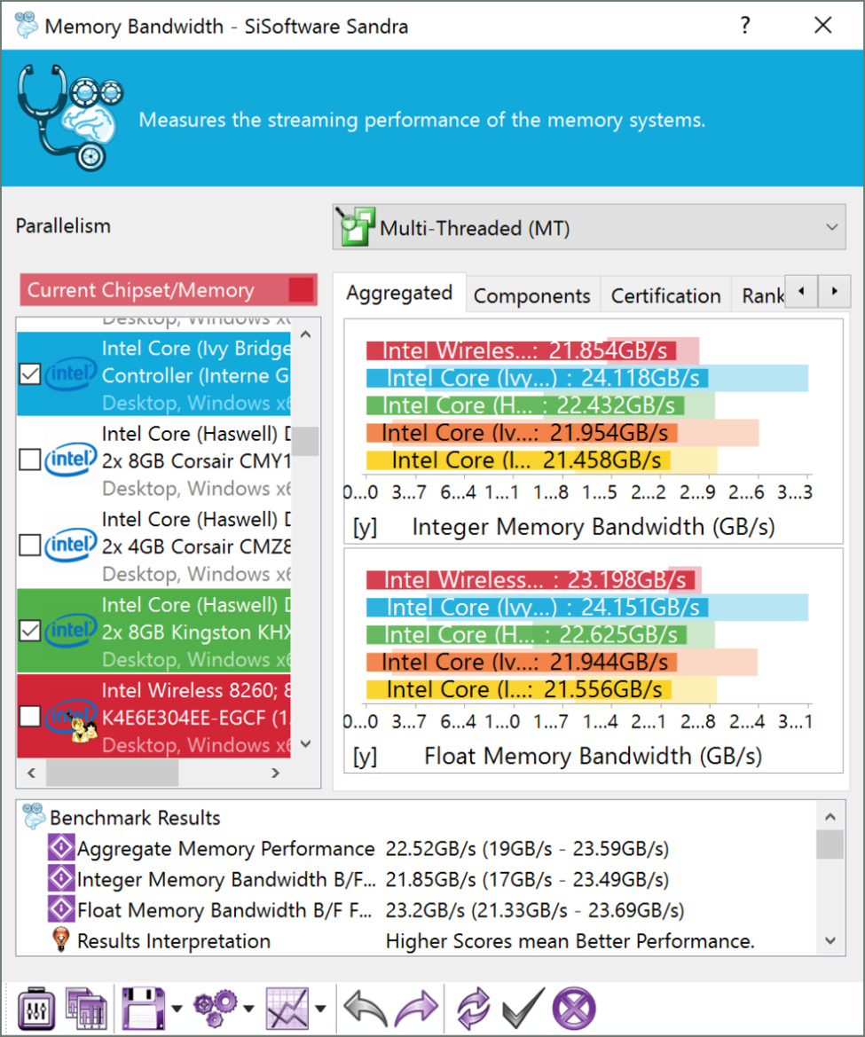The image size is (865, 1037).
Task: Open the gears engine settings icon
Action: pos(215,1010)
